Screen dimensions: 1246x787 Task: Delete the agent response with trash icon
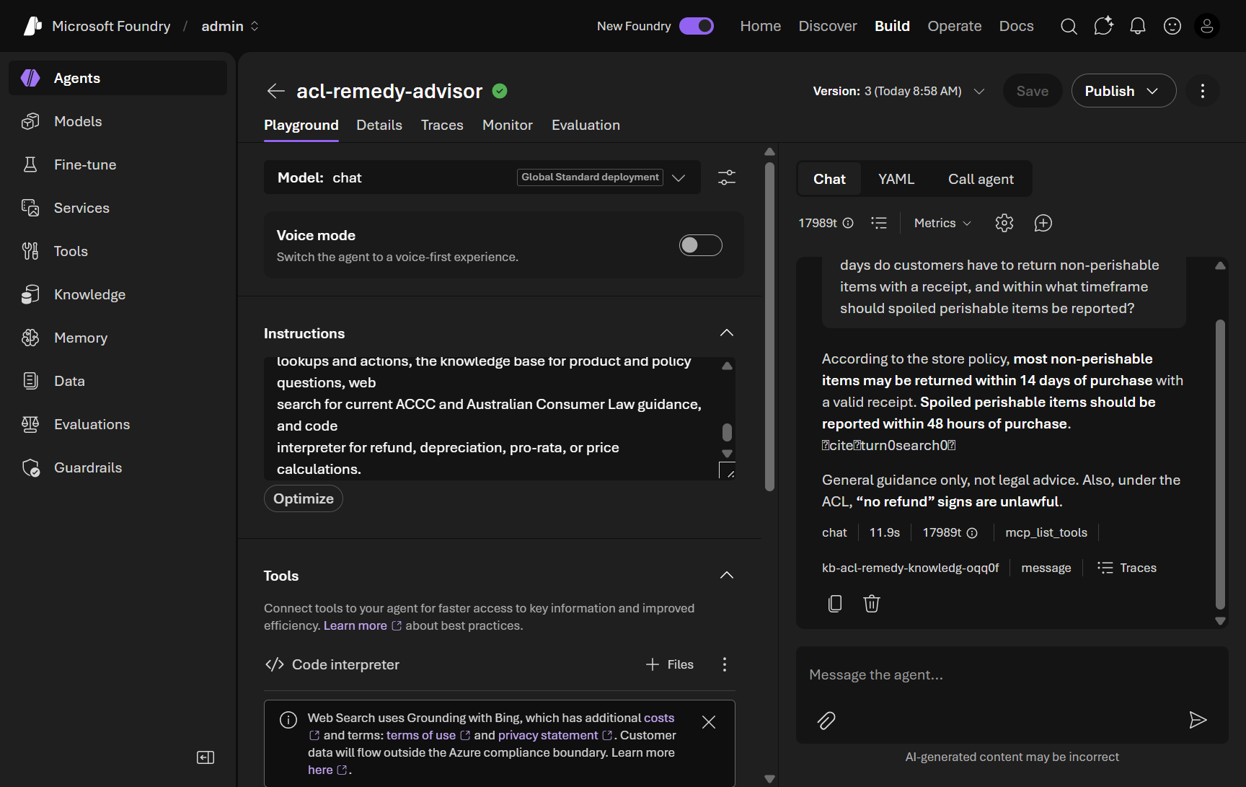pyautogui.click(x=872, y=603)
